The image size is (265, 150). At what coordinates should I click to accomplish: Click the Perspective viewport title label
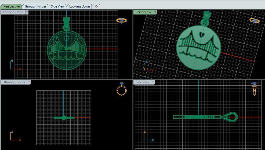point(143,12)
